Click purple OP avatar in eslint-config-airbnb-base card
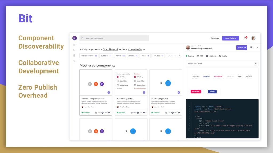Screen dimensions: 273x153 pyautogui.click(x=102, y=84)
